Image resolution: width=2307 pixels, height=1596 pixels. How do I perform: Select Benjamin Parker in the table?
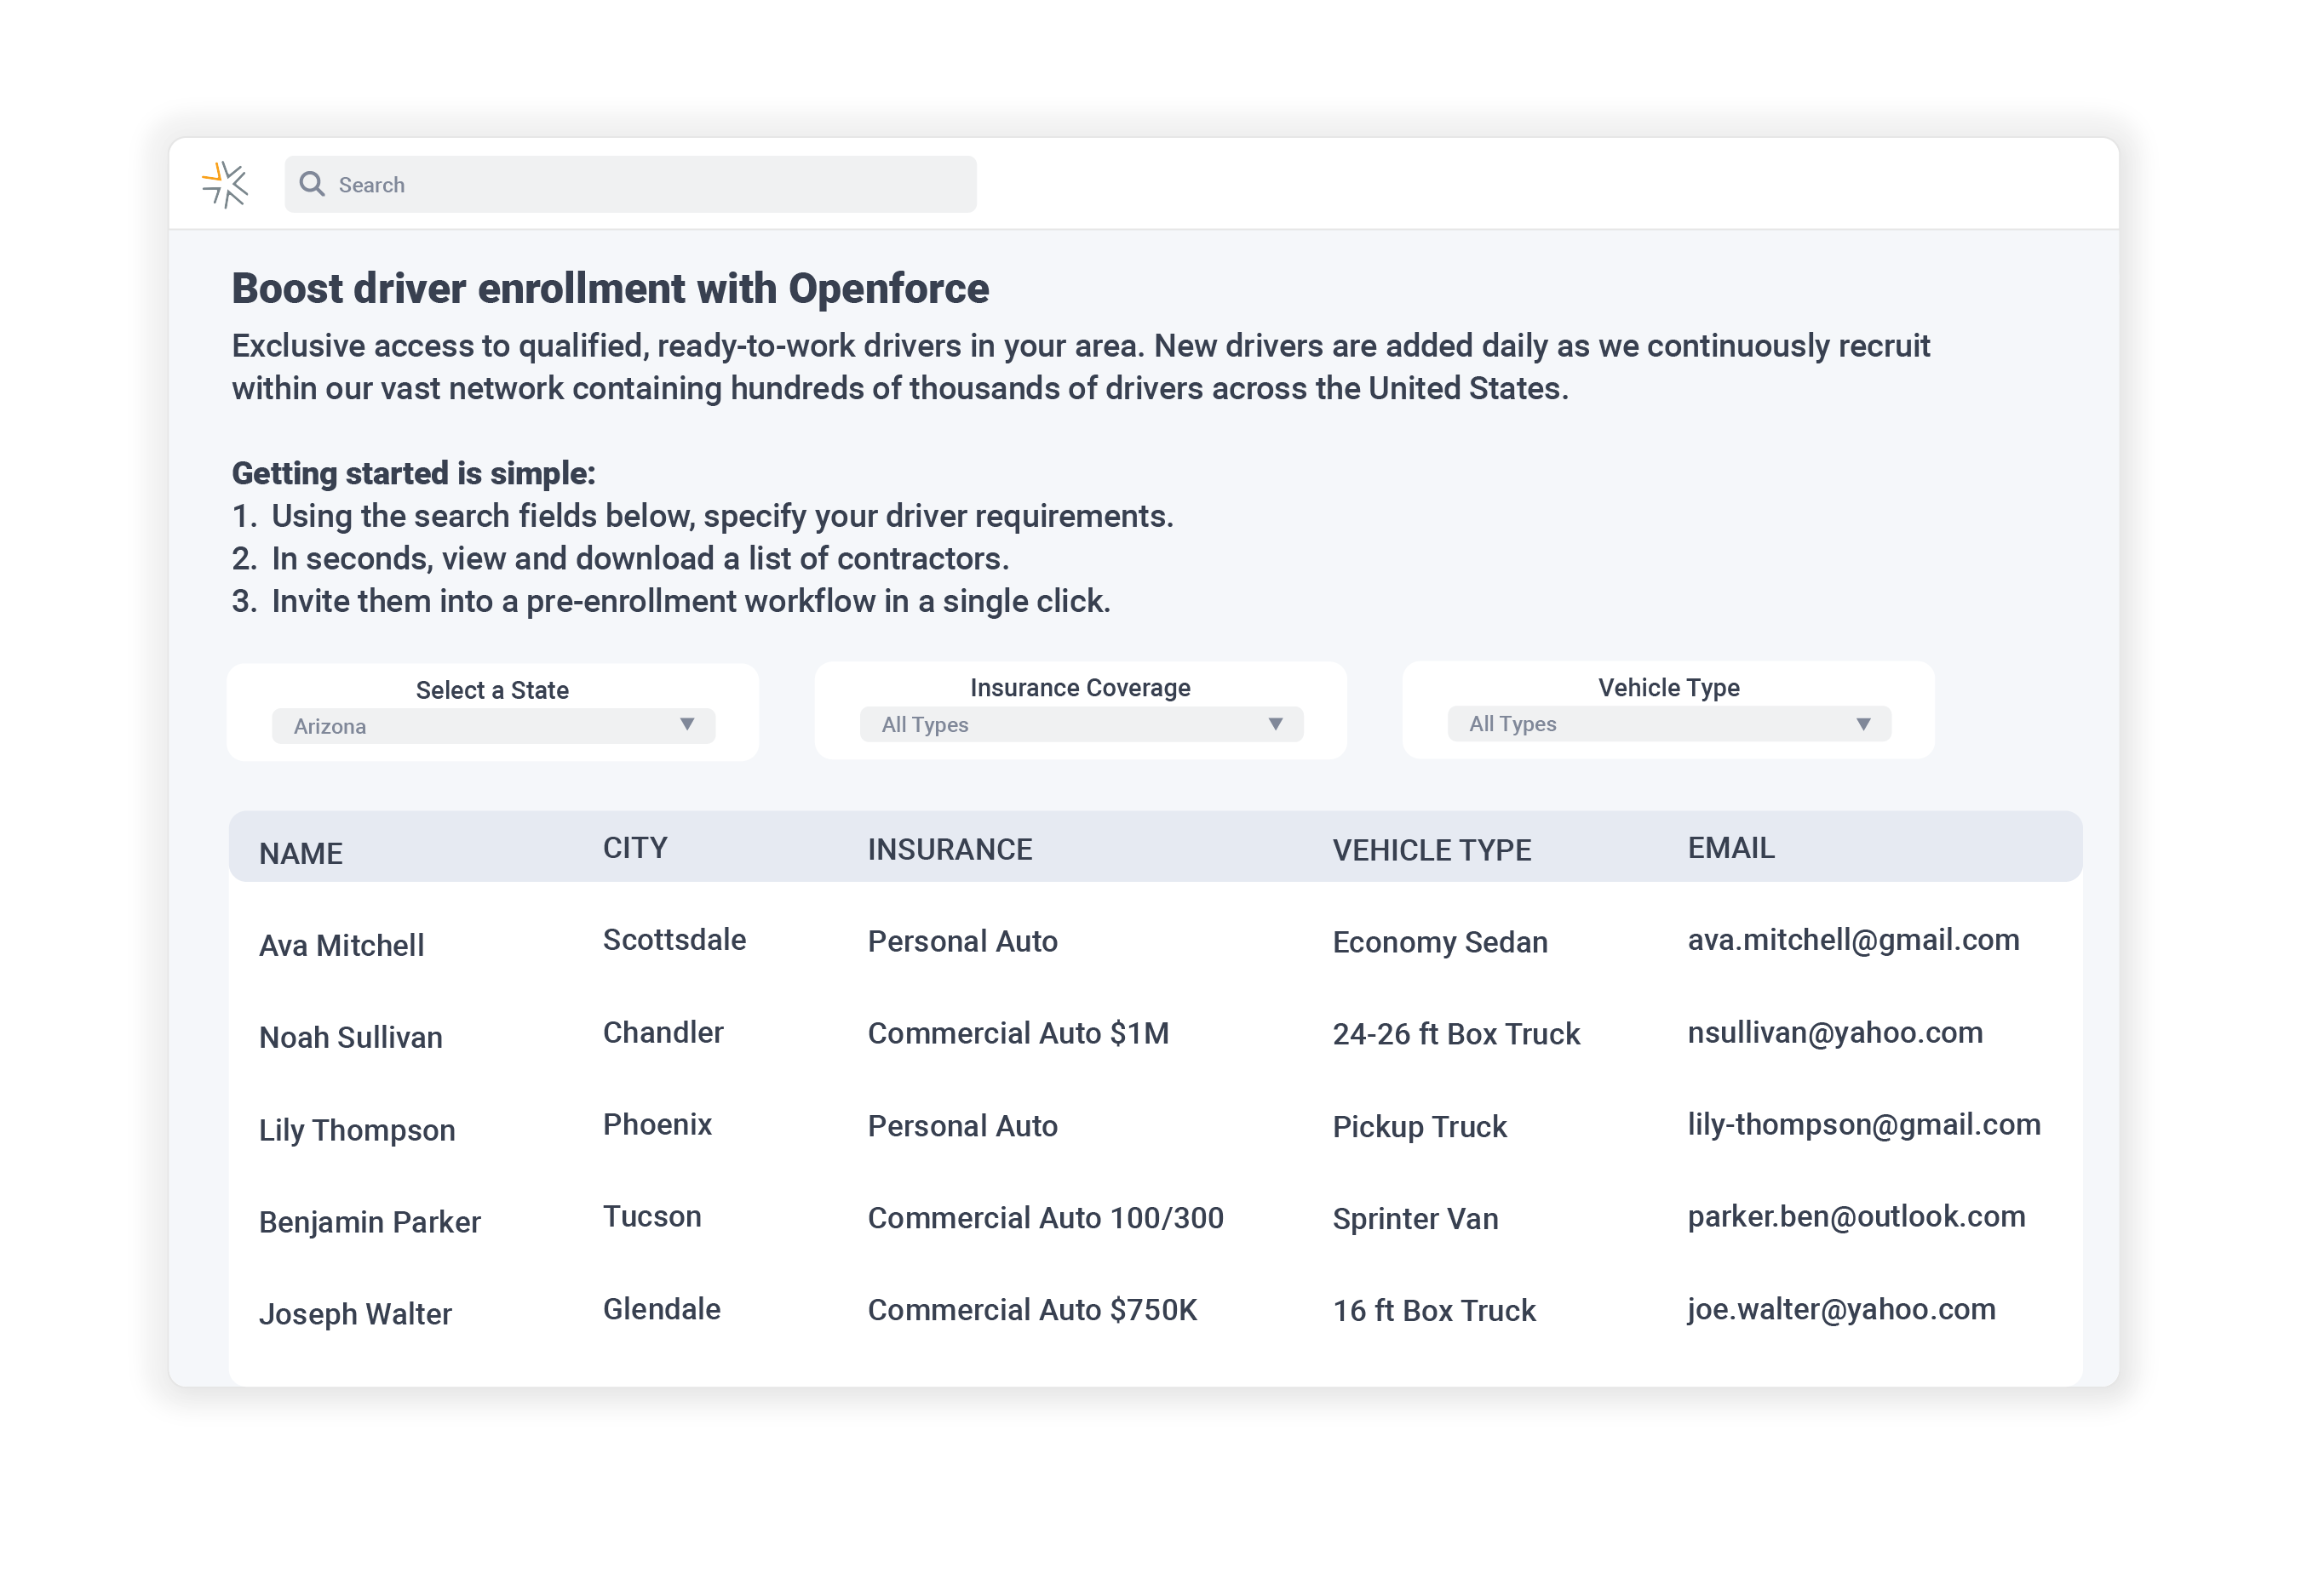[369, 1222]
